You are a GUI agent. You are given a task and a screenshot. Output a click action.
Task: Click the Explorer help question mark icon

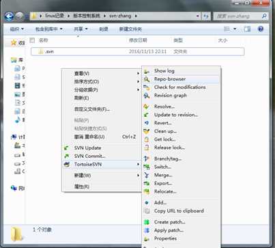[x=261, y=29]
